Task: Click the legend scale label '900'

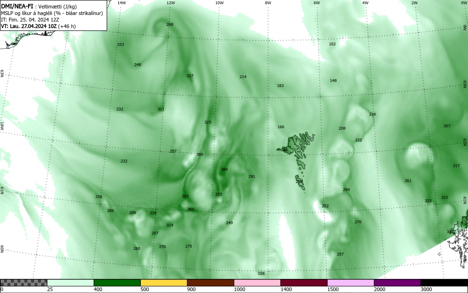Action: pos(191,289)
